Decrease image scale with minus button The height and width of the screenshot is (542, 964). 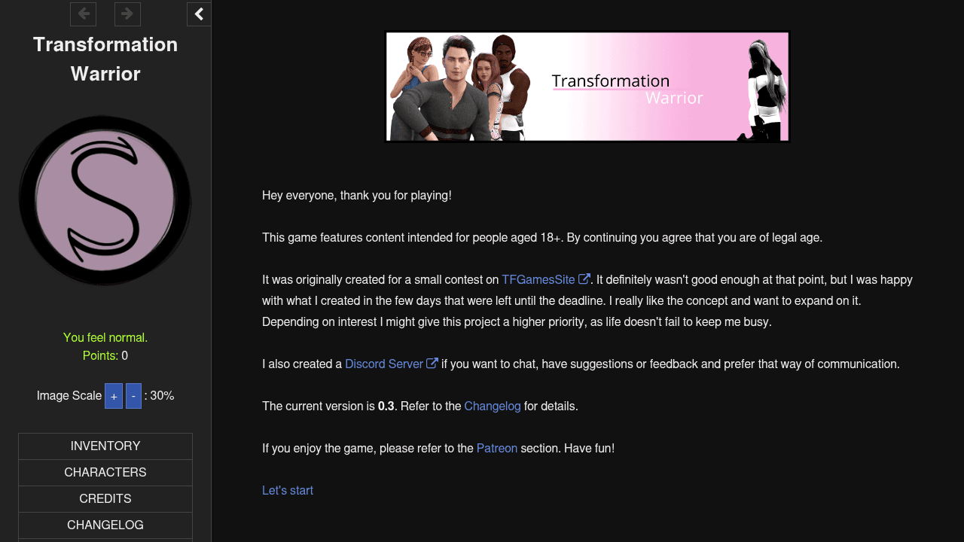133,396
